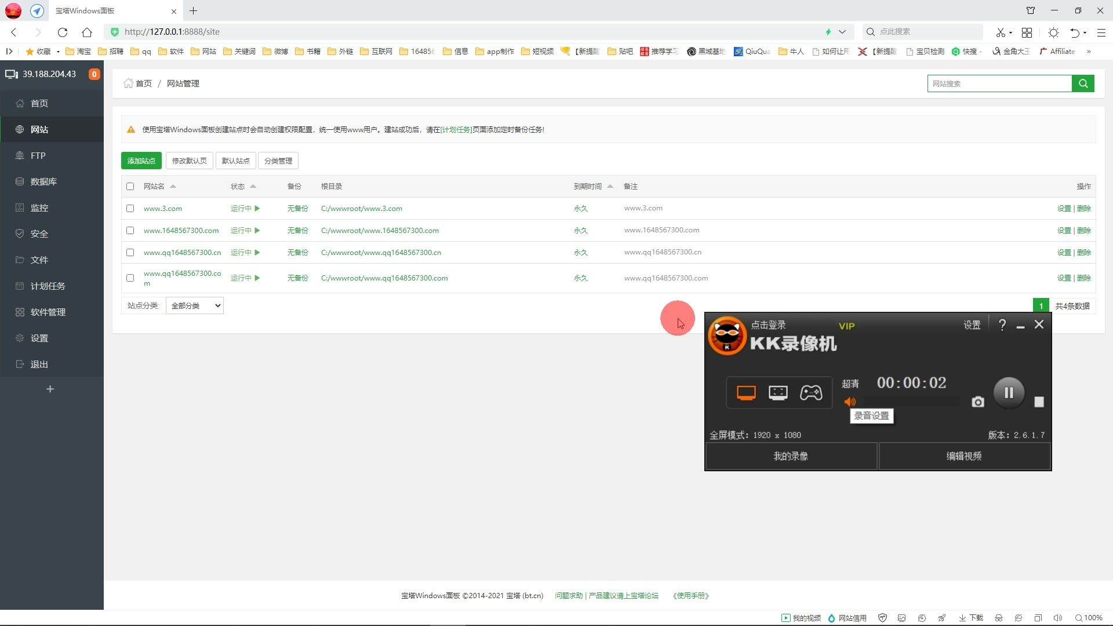The height and width of the screenshot is (626, 1113).
Task: Open the browser hamburger menu
Action: [x=1101, y=32]
